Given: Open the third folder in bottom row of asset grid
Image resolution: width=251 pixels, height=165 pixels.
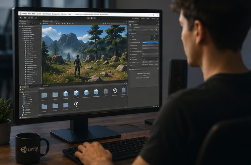Looking at the screenshot, I should tap(66, 105).
